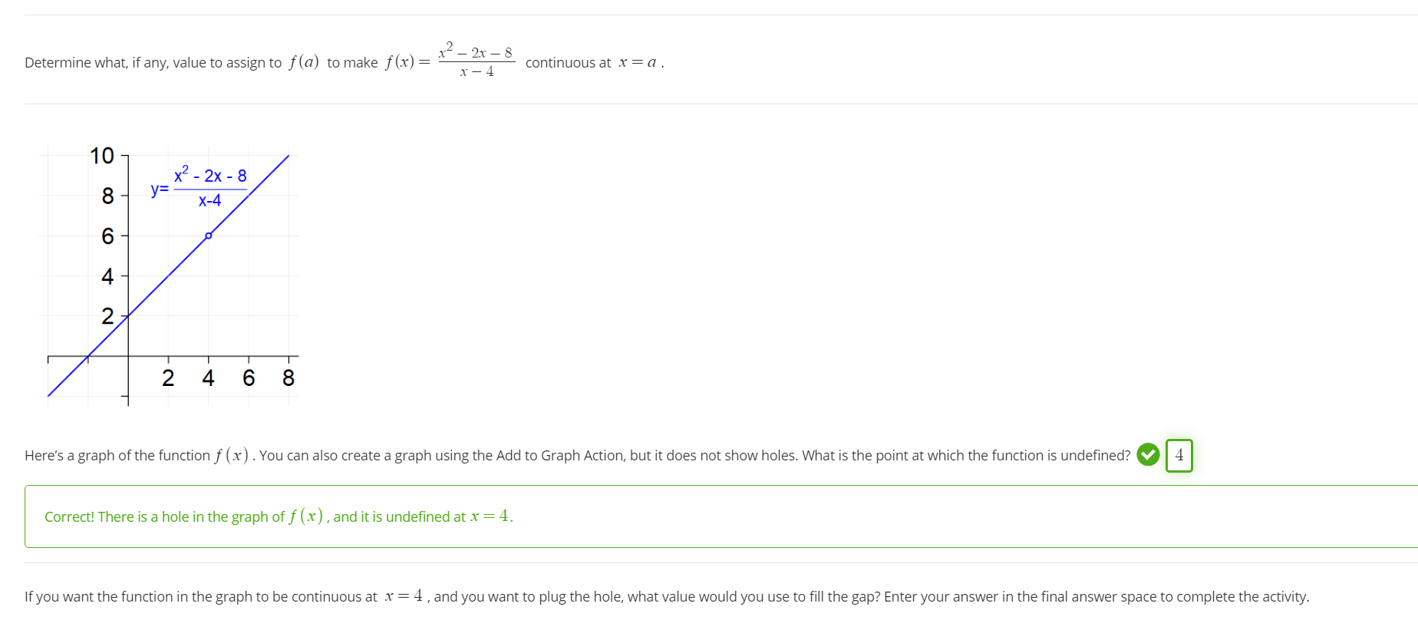Select the answer box containing 4
The height and width of the screenshot is (643, 1418).
coord(1179,456)
